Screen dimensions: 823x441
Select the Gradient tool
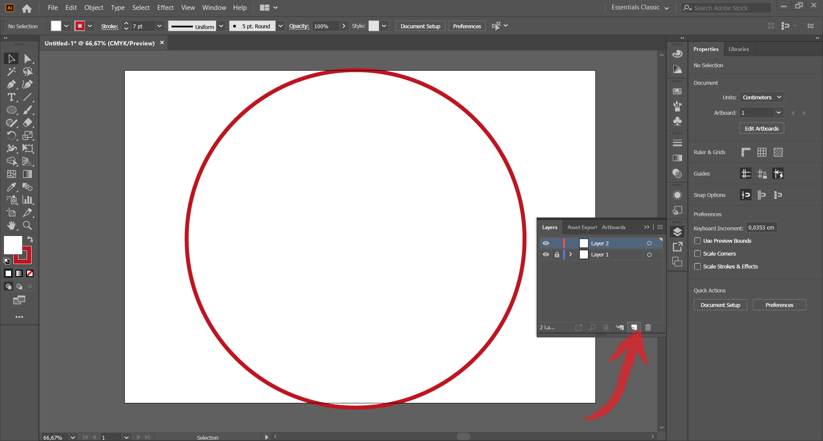(x=28, y=174)
